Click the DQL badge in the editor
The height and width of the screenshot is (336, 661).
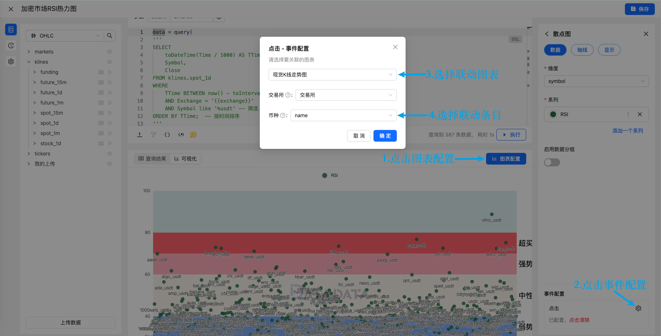(515, 39)
